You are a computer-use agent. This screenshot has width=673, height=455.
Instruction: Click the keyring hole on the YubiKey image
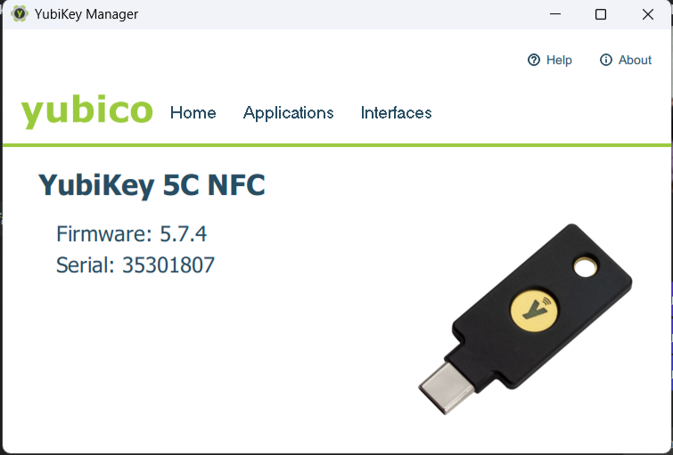point(585,266)
